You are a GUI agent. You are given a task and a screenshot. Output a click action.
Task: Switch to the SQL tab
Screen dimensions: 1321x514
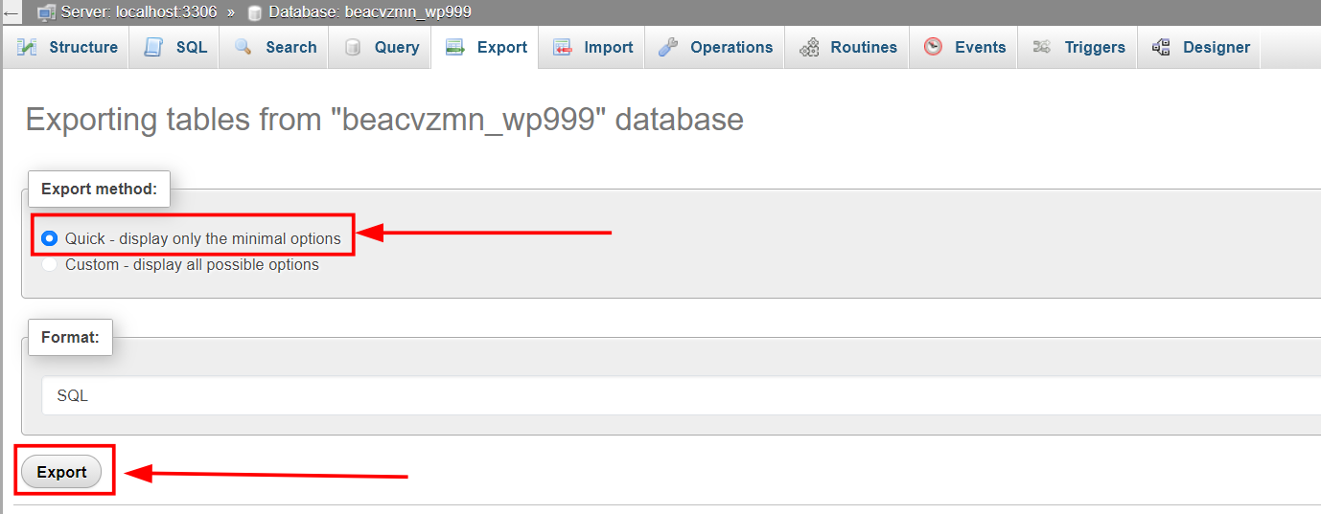tap(174, 47)
